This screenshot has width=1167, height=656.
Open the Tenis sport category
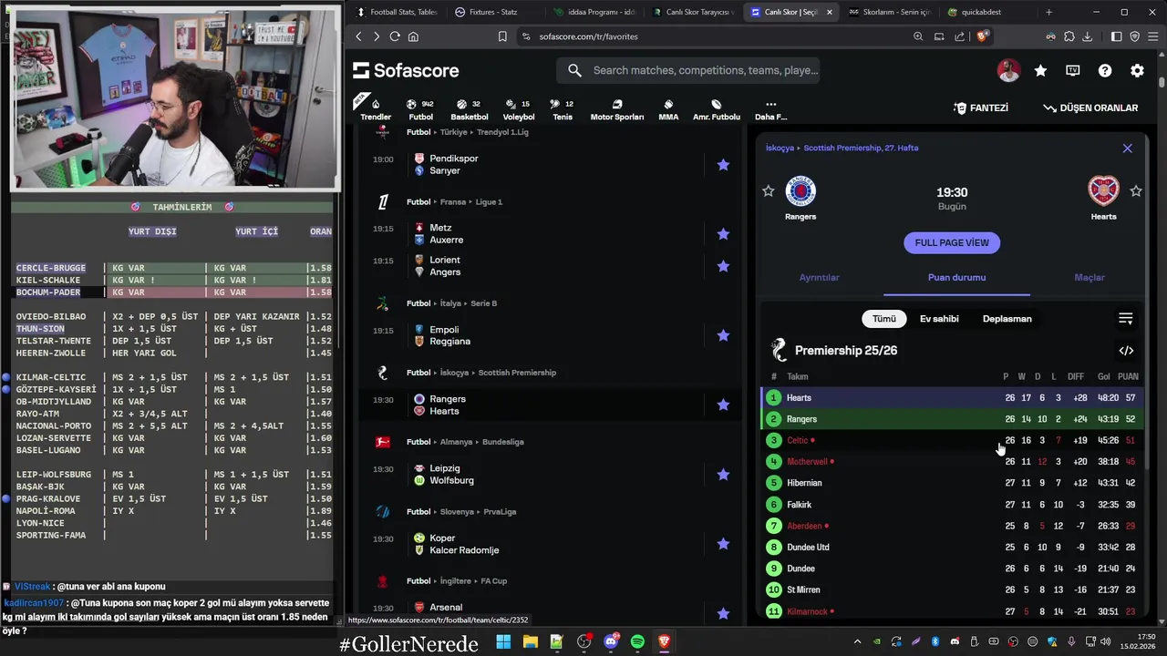point(563,109)
